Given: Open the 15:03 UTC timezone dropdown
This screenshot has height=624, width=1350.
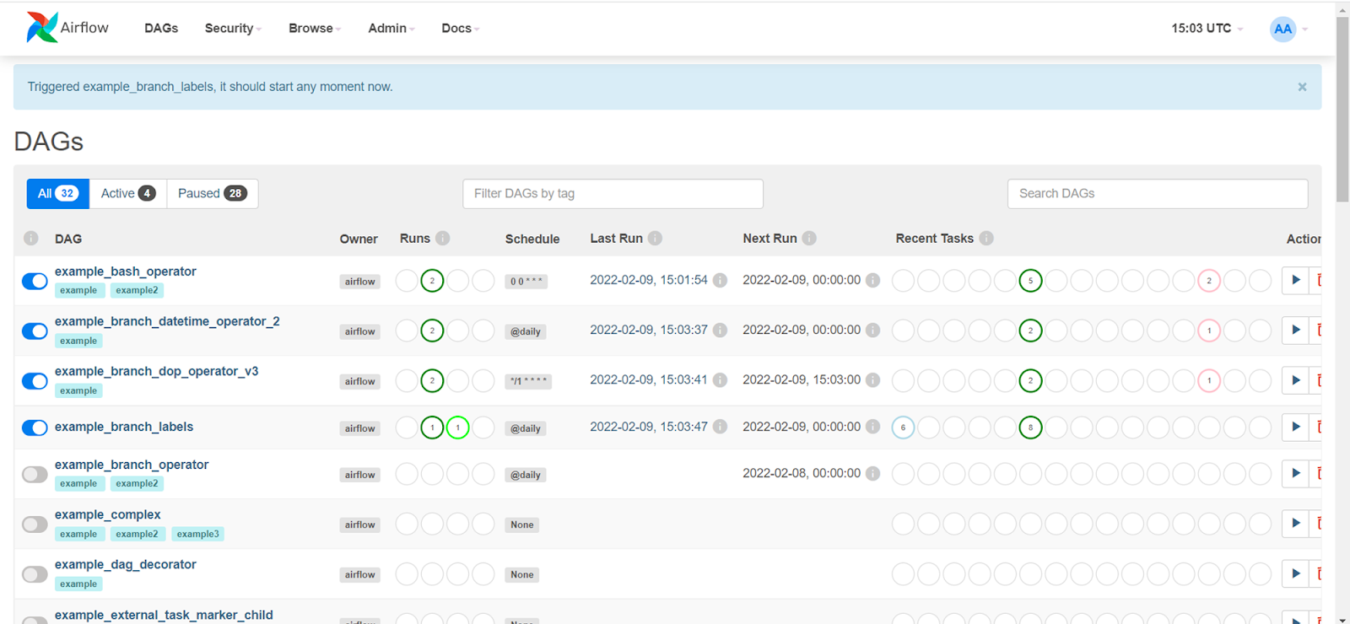Looking at the screenshot, I should tap(1207, 28).
